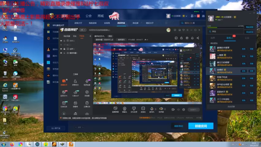Expand speaker options arrow
This screenshot has height=147, width=261.
pos(165,109)
